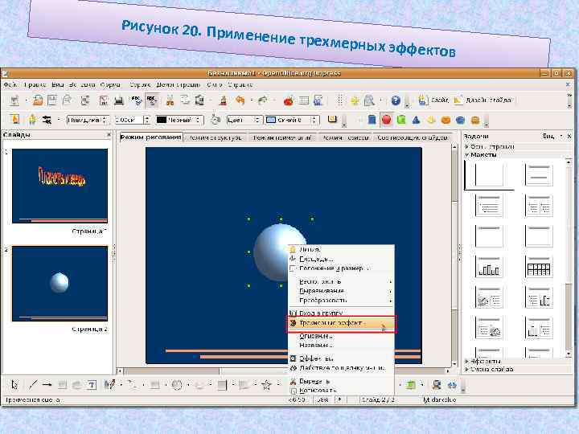579x434 pixels.
Task: Select the Rectangle drawing tool
Action: tap(62, 385)
